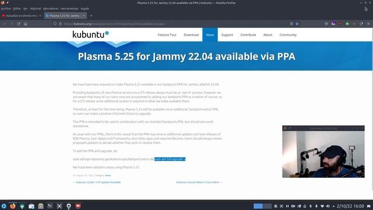Screen dimensions: 373x210
Task: Open the network Wi-Fi tray icon
Action: [x=322, y=206]
